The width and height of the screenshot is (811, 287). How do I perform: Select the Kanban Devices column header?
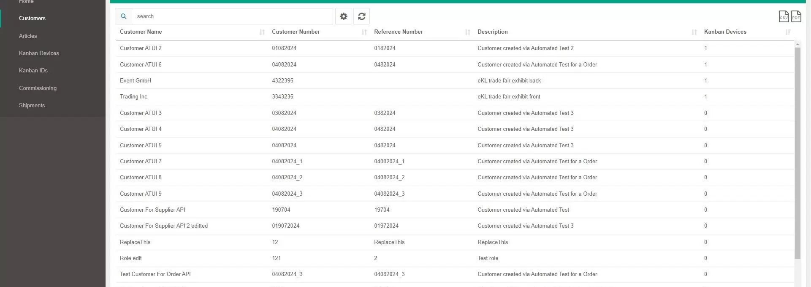point(725,32)
